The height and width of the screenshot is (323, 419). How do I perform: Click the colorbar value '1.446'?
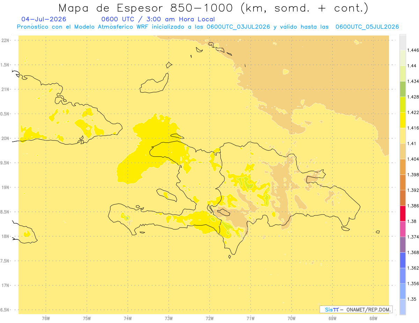[x=413, y=50]
